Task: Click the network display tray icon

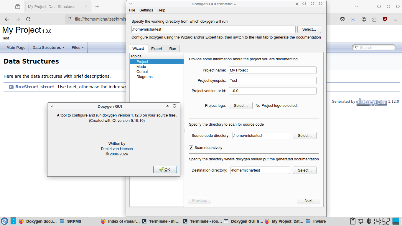Action: click(360, 221)
